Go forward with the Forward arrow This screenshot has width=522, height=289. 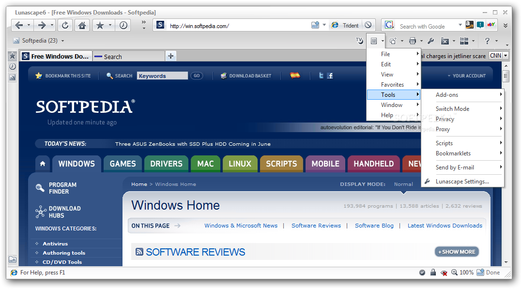42,25
